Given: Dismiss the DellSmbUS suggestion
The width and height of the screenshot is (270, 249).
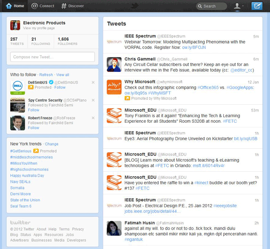Looking at the screenshot, I should [93, 82].
